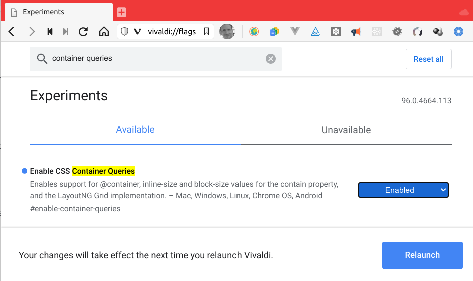
Task: Click the Reset all button
Action: [x=428, y=59]
